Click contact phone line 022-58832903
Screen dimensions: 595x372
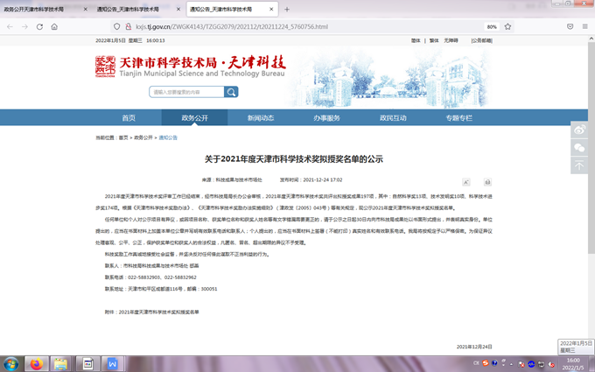150,277
